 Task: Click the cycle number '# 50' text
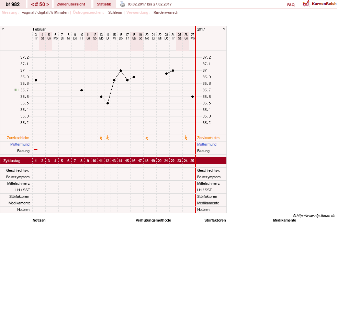pos(40,4)
